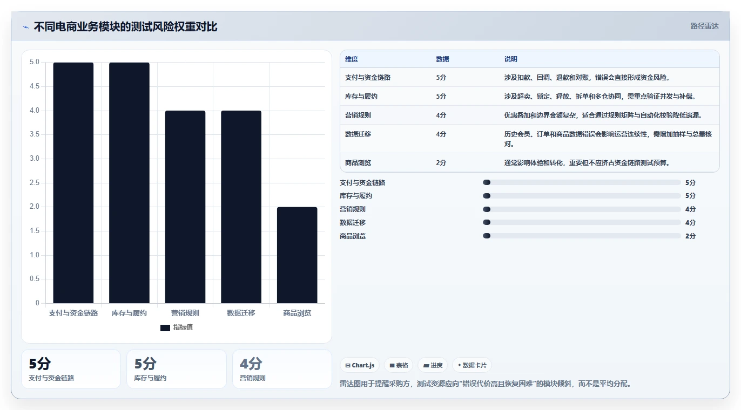Screen dimensions: 741x410
Task: Click the 5.0 y-axis tick label
Action: 35,62
